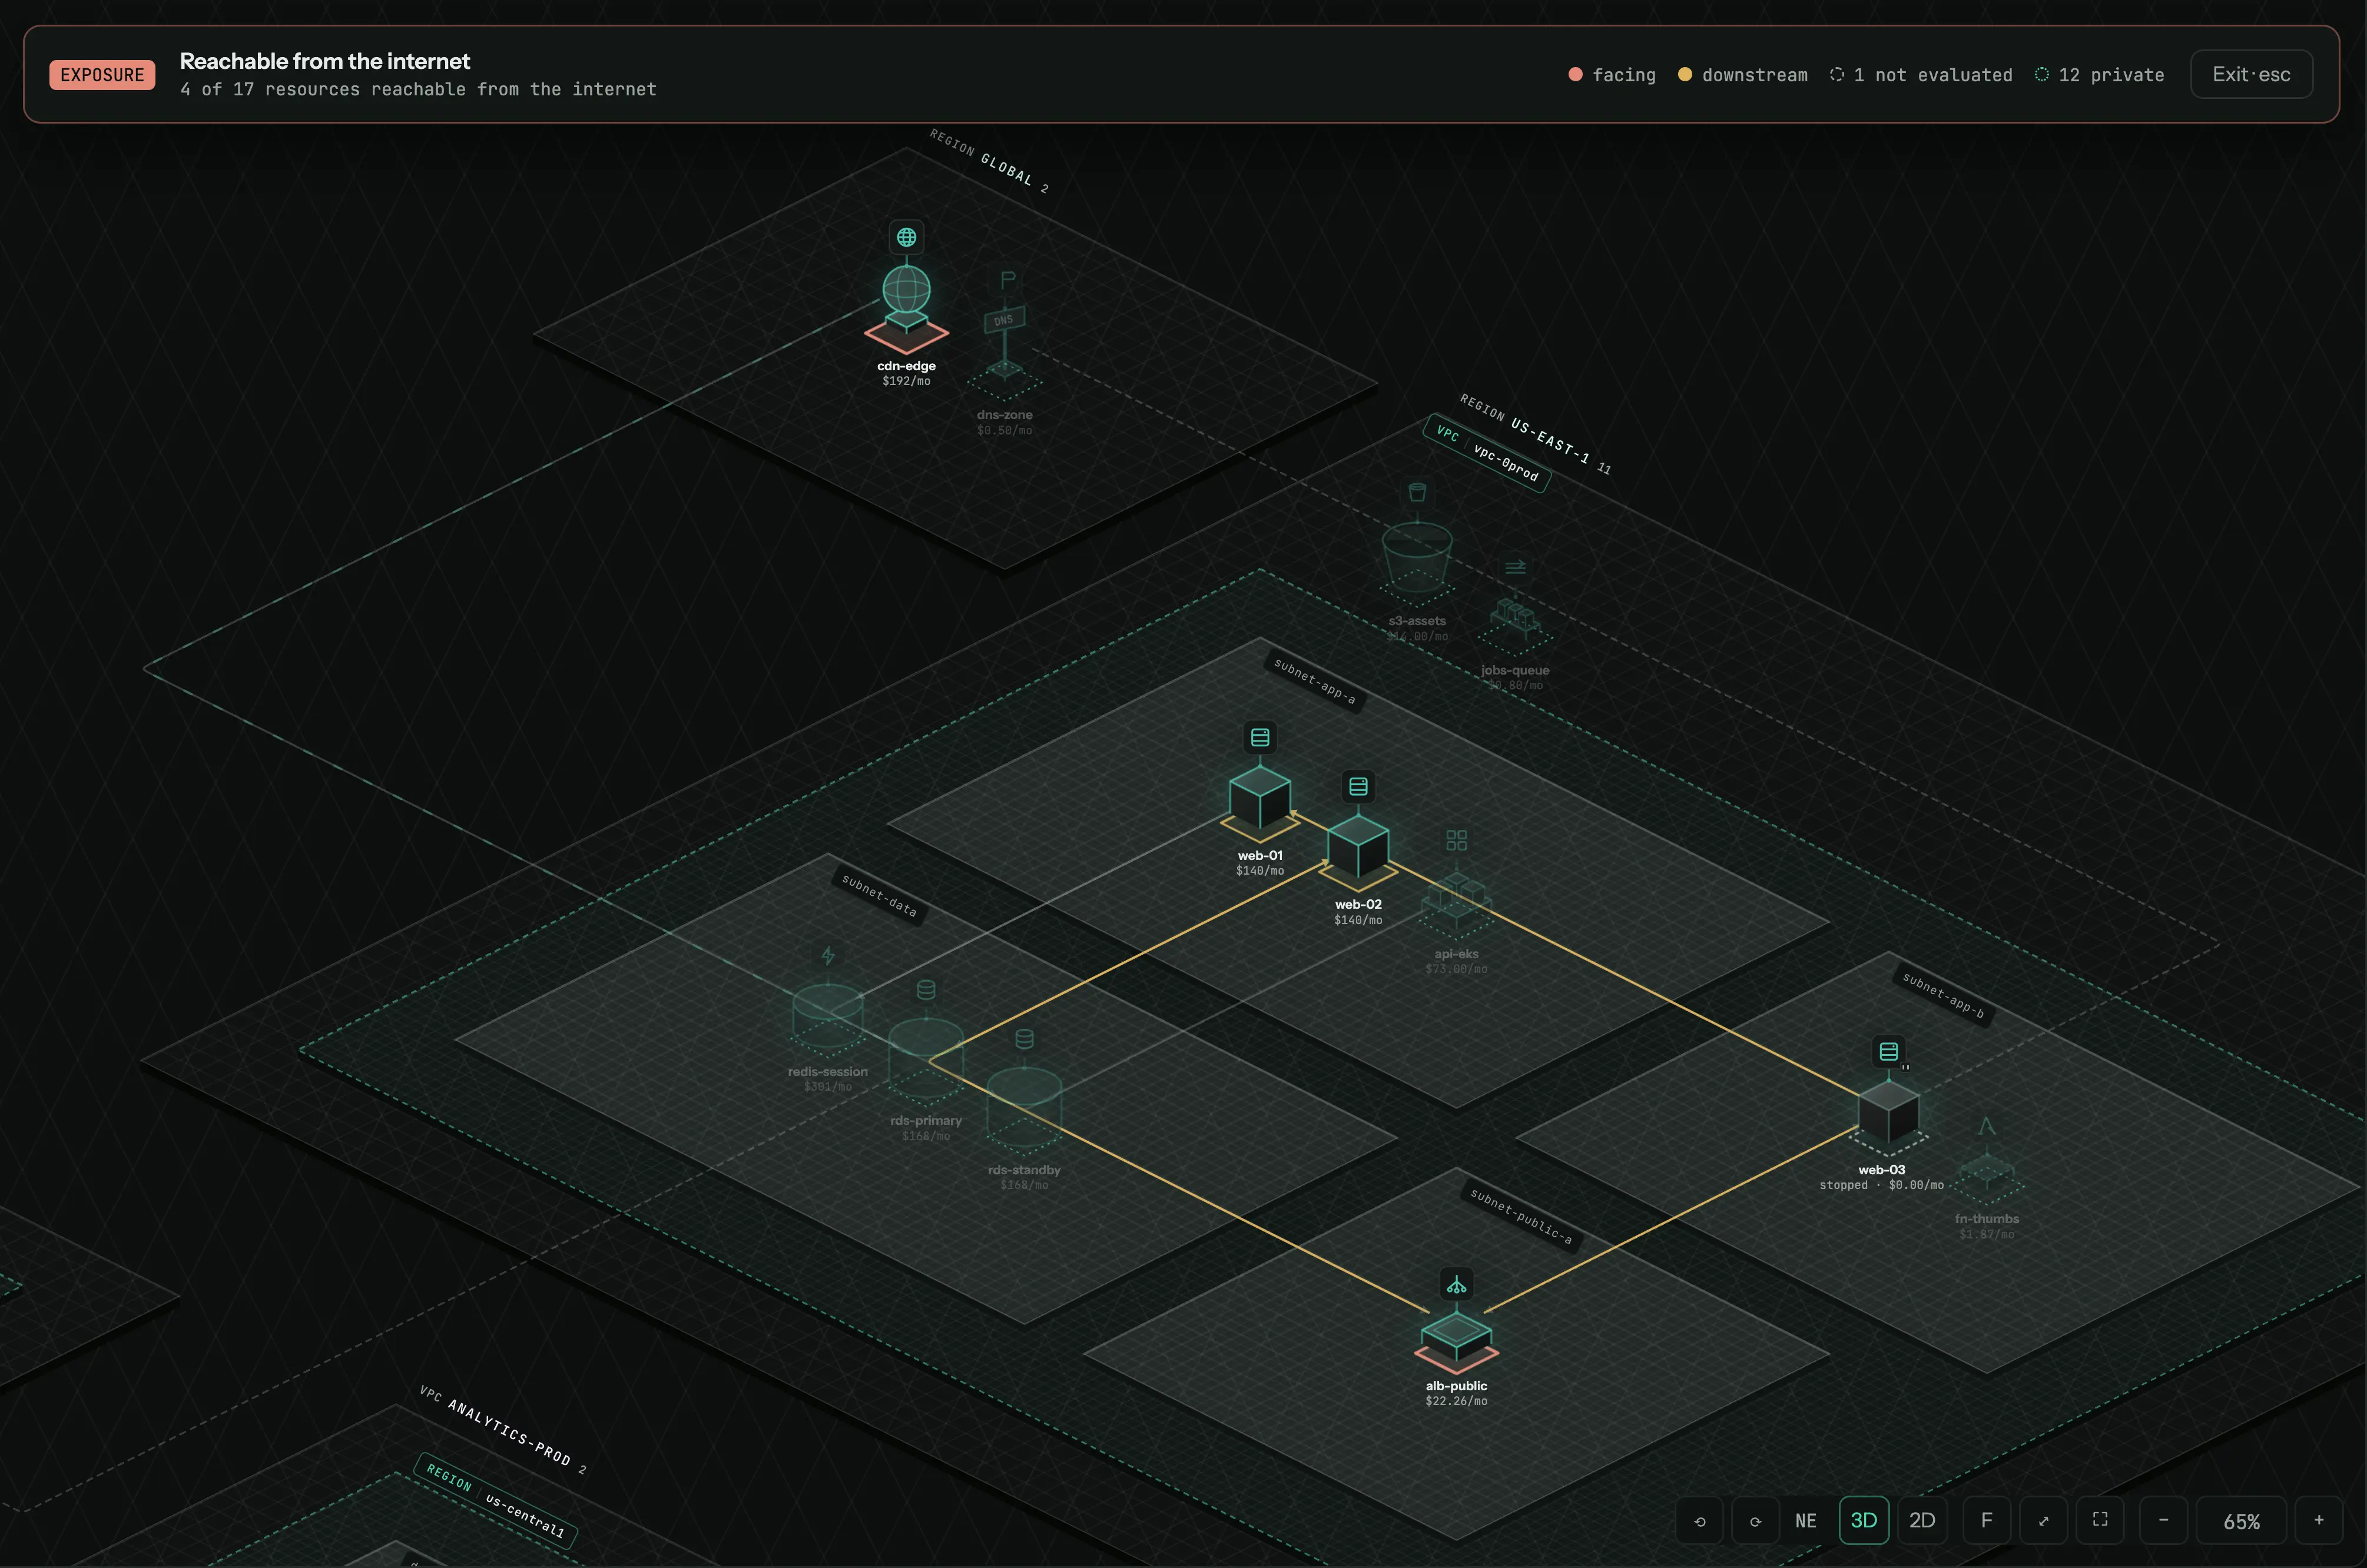Click the REGION GLOBAL label
The width and height of the screenshot is (2367, 1568).
coord(989,160)
